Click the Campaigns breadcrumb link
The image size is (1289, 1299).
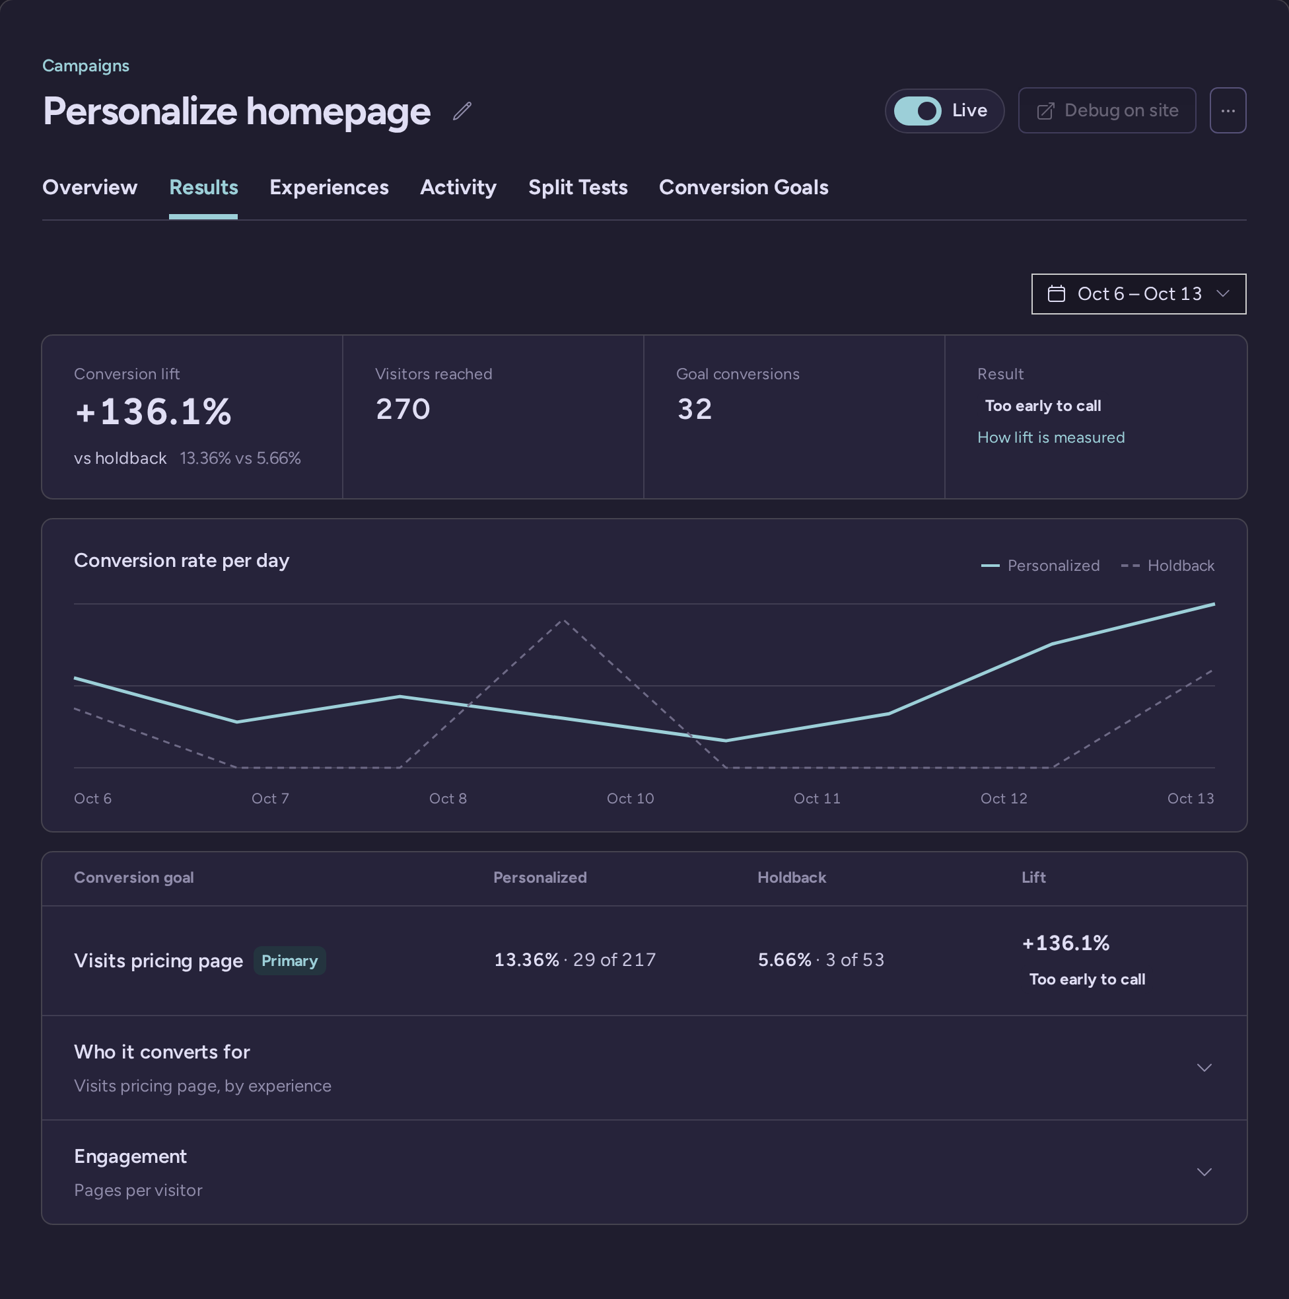click(85, 66)
